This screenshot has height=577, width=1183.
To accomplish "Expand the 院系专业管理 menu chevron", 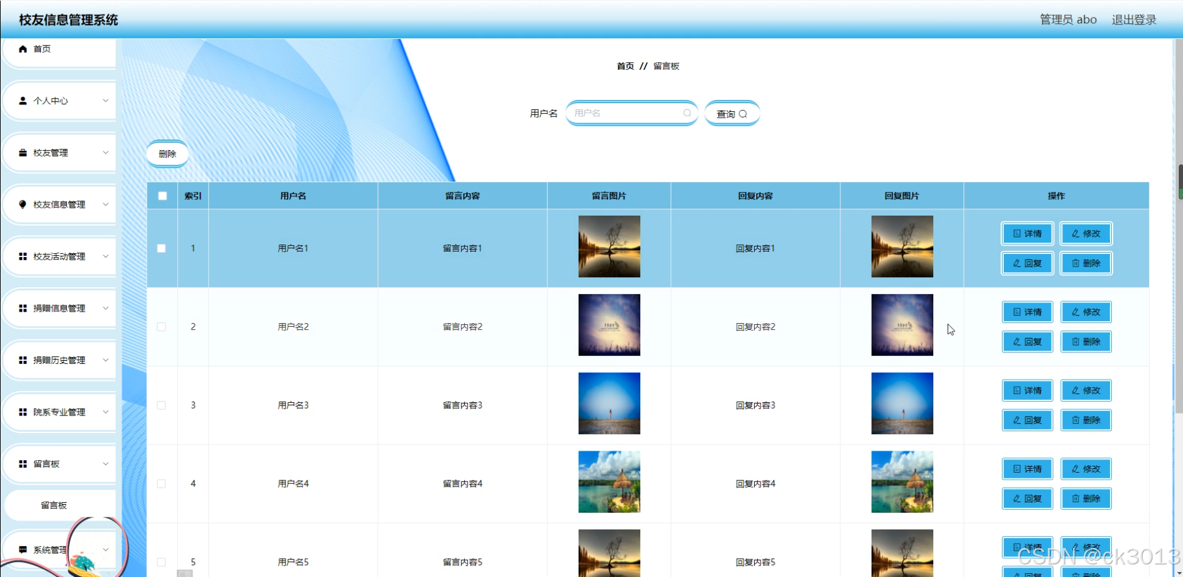I will coord(106,412).
